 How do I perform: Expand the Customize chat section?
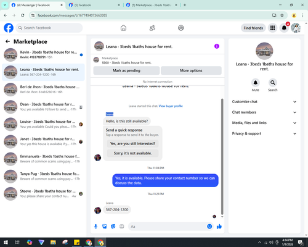pyautogui.click(x=264, y=102)
